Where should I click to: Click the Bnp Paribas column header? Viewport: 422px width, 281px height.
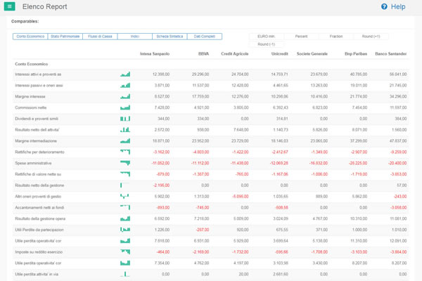(x=356, y=54)
